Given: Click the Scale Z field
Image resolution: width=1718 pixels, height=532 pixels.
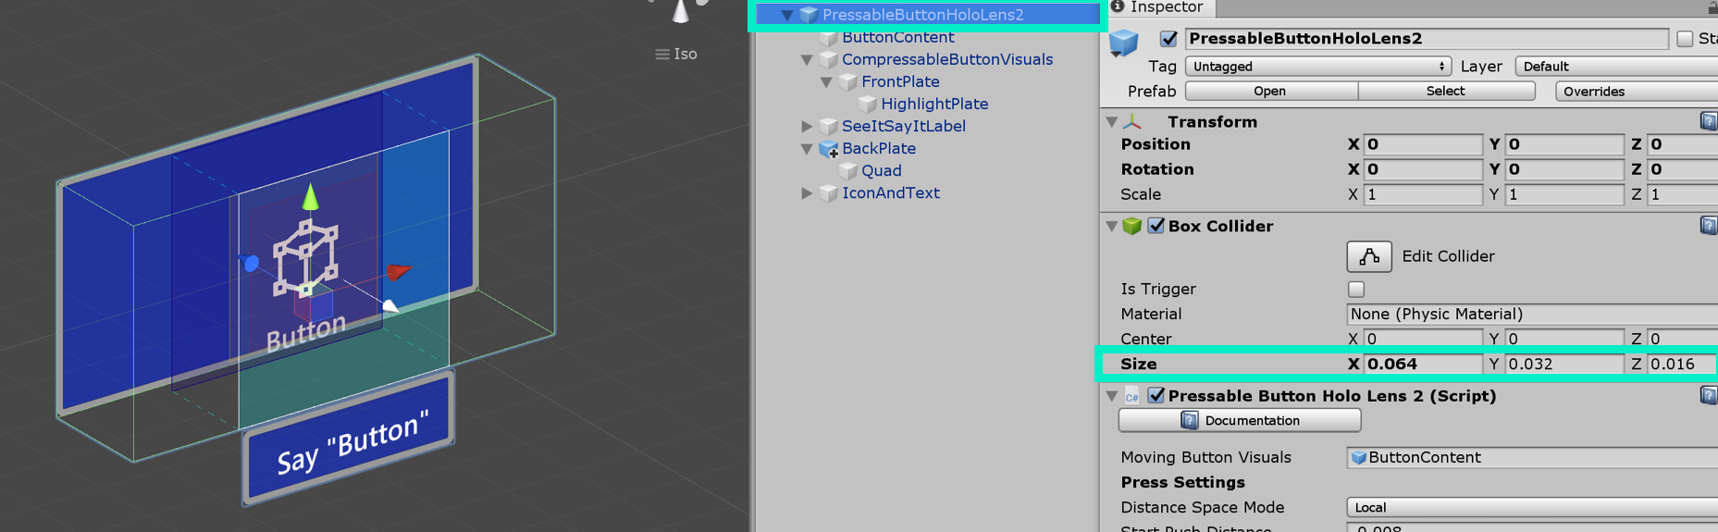Looking at the screenshot, I should coord(1683,194).
